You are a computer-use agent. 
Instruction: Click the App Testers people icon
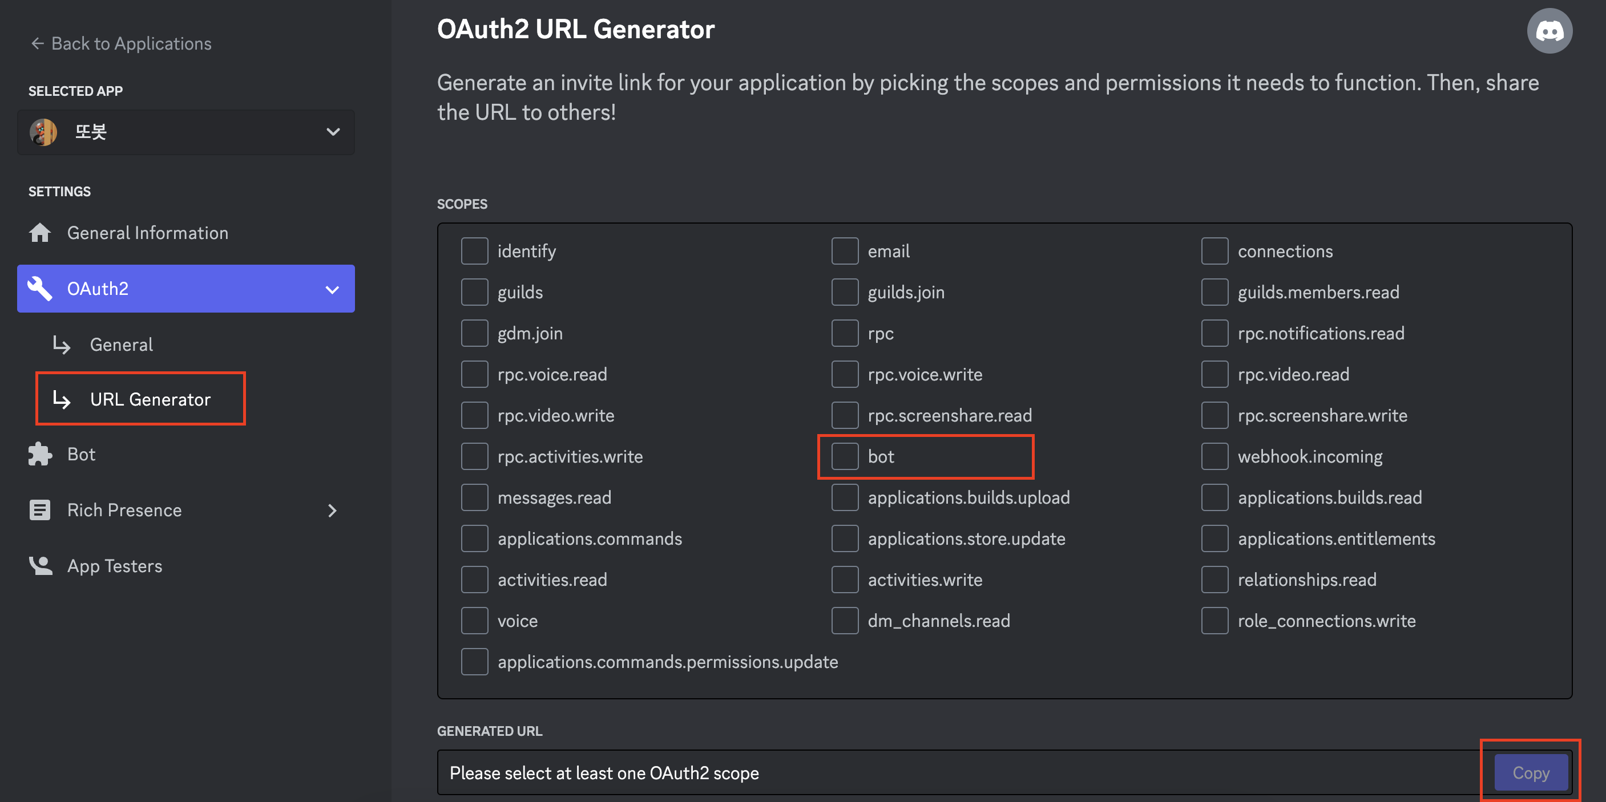click(x=40, y=566)
